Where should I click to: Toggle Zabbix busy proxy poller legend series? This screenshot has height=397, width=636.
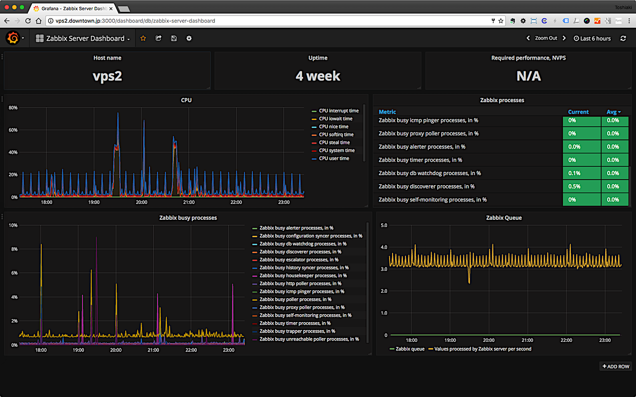coord(302,307)
